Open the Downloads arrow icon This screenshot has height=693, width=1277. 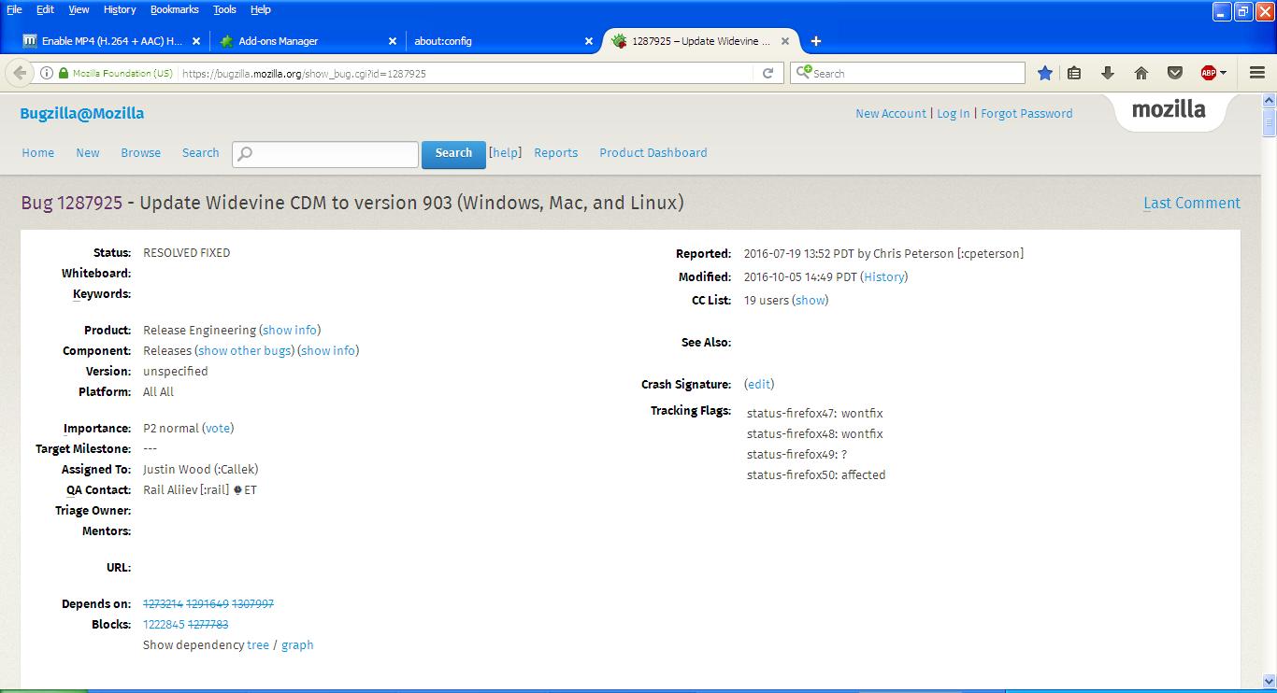pyautogui.click(x=1107, y=72)
